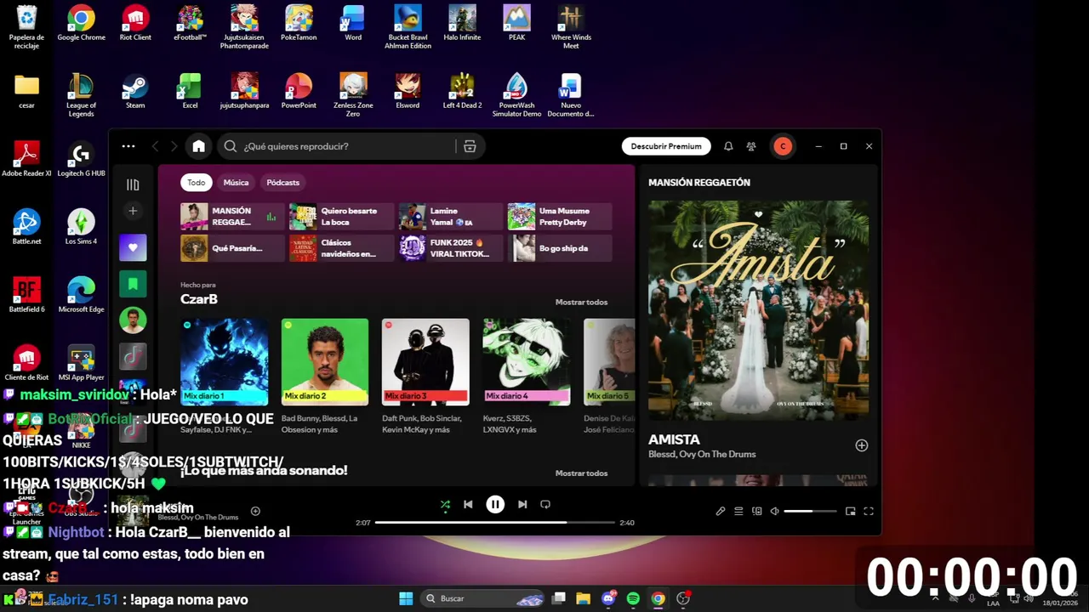The width and height of the screenshot is (1089, 612).
Task: Open Discord from taskbar
Action: click(x=608, y=598)
